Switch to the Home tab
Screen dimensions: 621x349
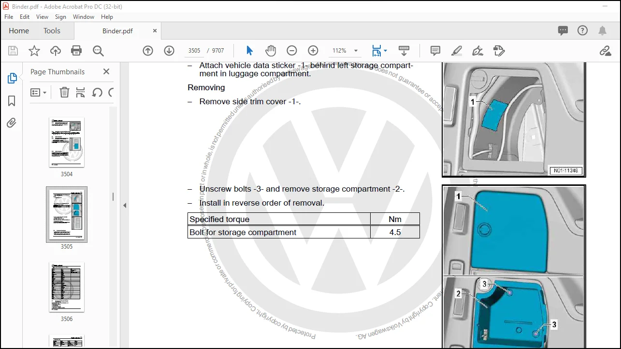[x=19, y=31]
